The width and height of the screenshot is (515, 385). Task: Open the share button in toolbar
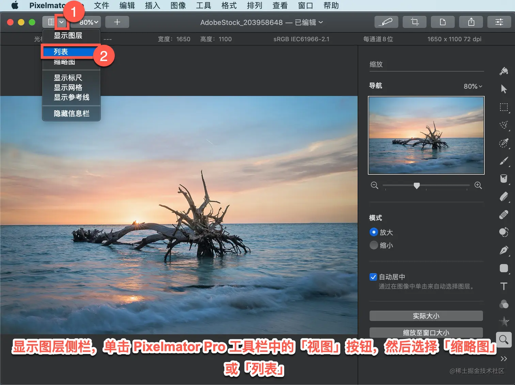click(x=471, y=22)
